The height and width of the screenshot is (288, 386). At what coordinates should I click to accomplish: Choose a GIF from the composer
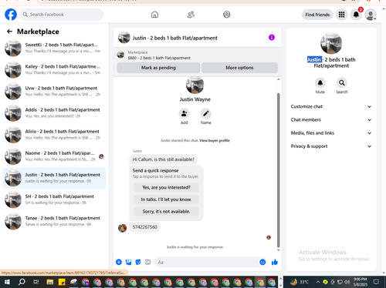tap(147, 262)
